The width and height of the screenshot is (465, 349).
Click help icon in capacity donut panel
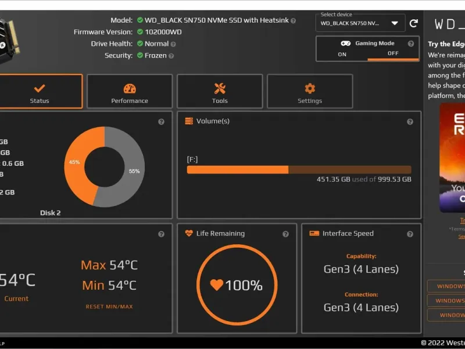[162, 122]
